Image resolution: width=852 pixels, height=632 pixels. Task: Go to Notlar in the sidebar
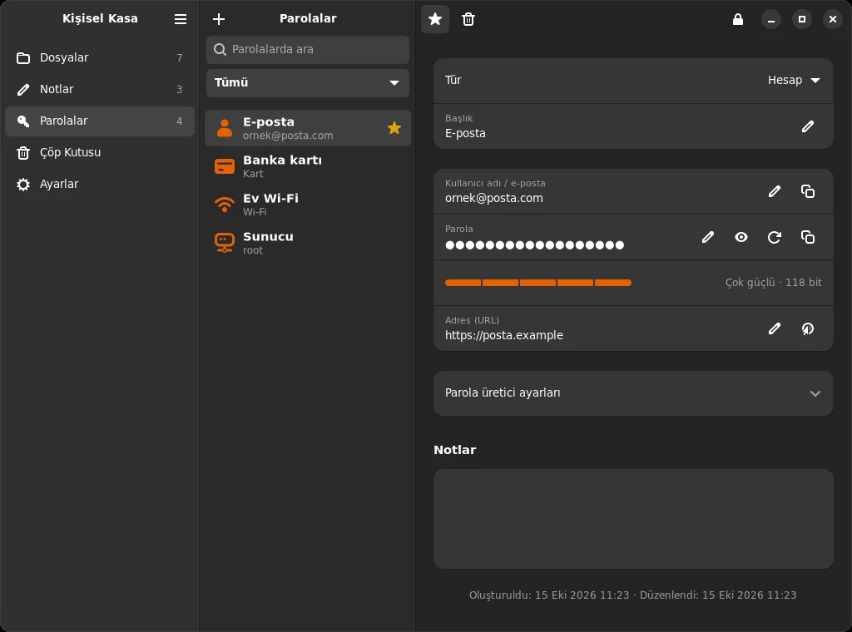(100, 89)
